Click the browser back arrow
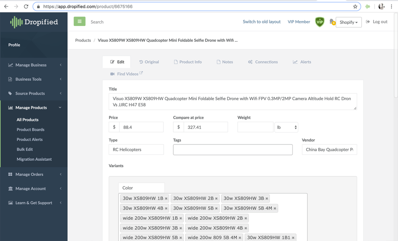Screen dimensions: 398x241 click(x=6, y=6)
